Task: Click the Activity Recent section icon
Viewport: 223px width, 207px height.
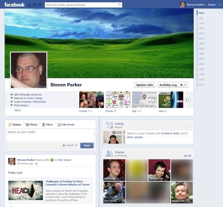Action: 109,125
